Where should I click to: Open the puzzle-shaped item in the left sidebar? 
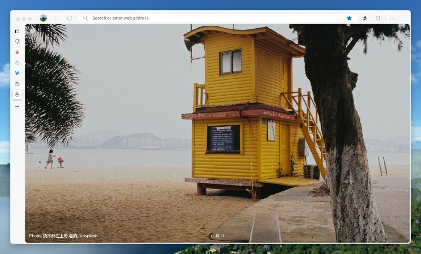point(17,41)
